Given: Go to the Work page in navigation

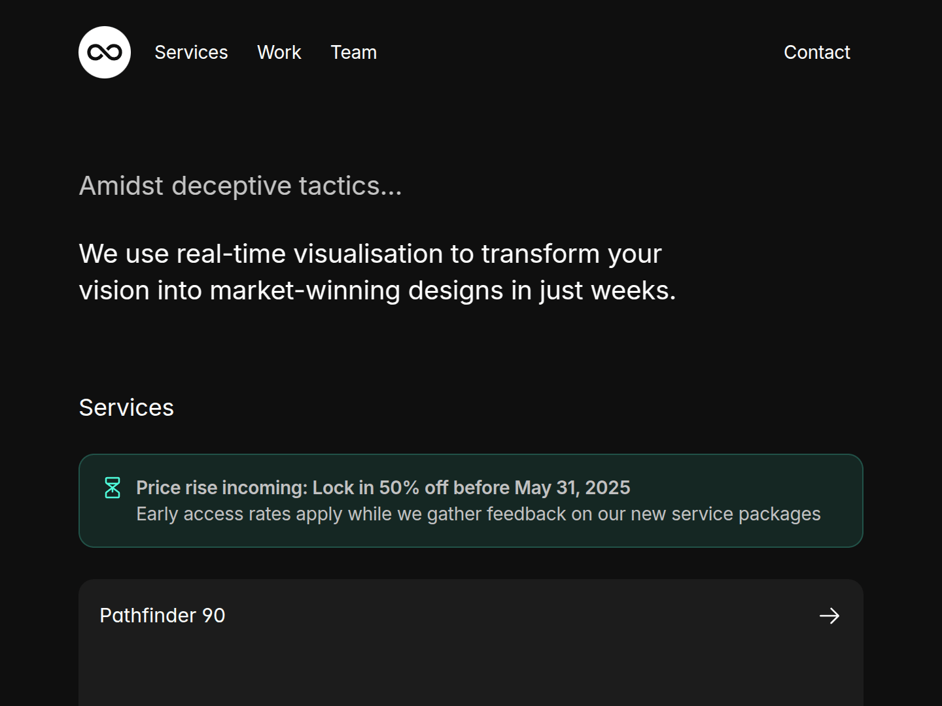Looking at the screenshot, I should click(x=279, y=52).
